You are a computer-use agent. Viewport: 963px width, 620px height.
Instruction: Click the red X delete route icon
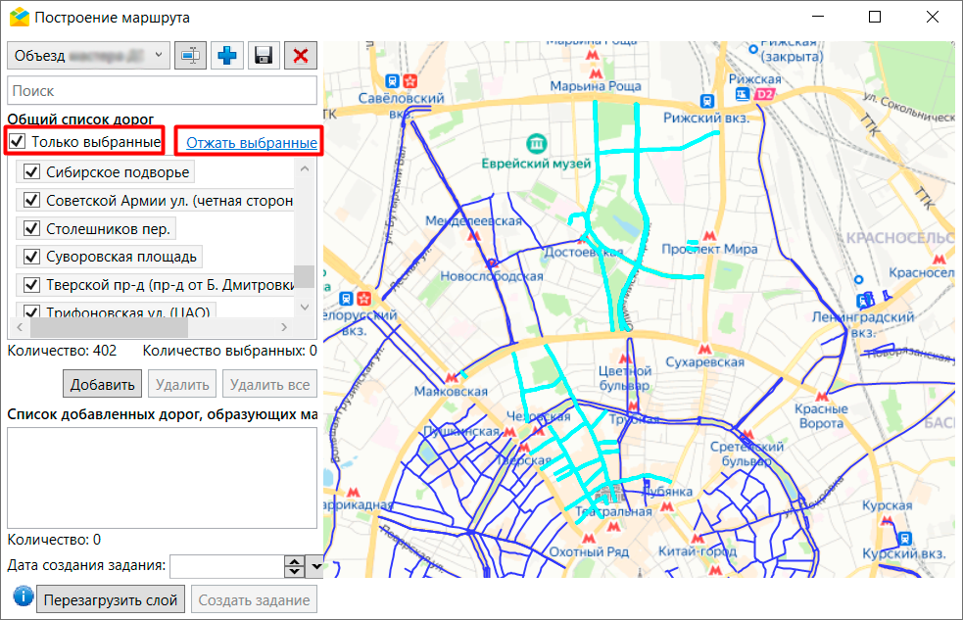300,56
